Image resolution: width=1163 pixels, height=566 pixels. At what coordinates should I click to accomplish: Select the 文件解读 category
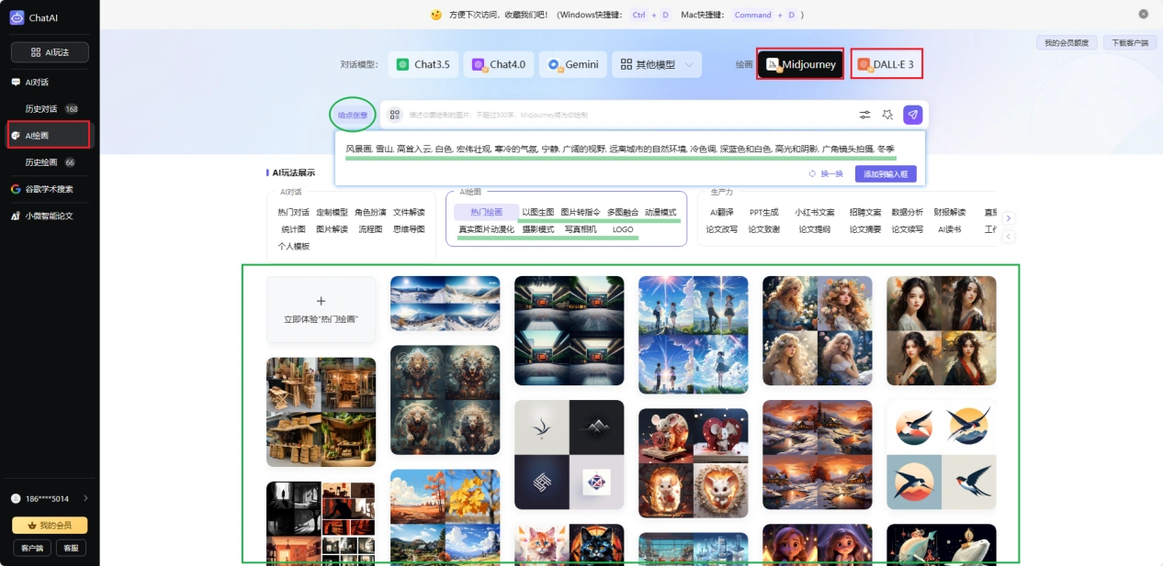(x=409, y=212)
